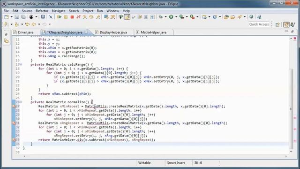The width and height of the screenshot is (300, 169).
Task: Open the Back history dropdown arrow
Action: 39,24
